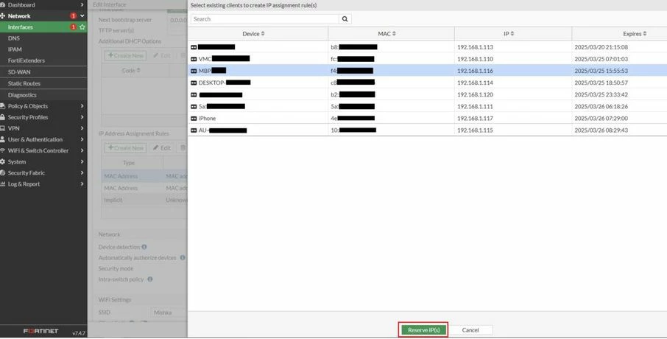667x339 pixels.
Task: Sort table by Expires column
Action: 645,34
